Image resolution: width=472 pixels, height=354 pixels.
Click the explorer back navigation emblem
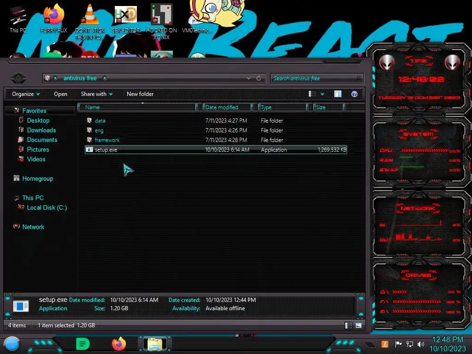[18, 78]
